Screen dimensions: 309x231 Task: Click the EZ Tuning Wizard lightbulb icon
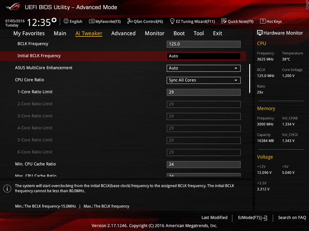pos(172,21)
